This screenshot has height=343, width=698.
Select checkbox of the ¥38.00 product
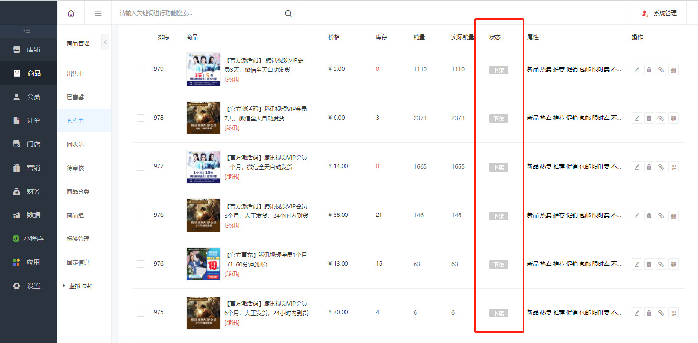coord(141,215)
